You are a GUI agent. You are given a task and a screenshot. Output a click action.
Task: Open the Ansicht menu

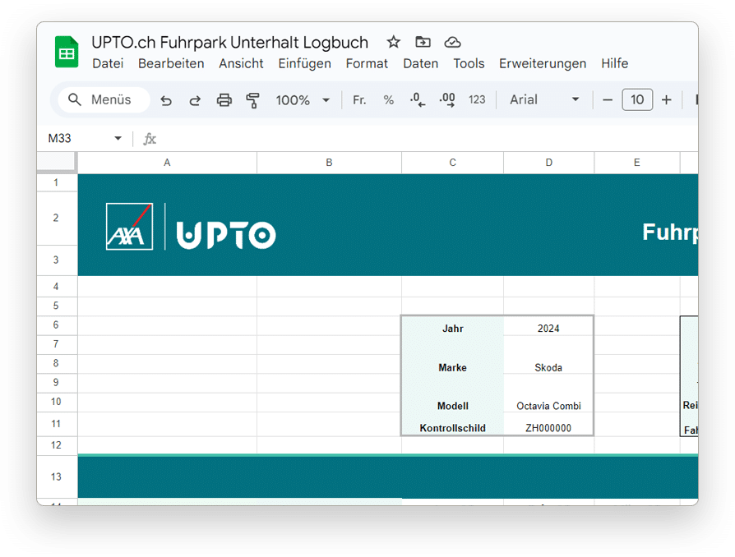click(x=241, y=63)
